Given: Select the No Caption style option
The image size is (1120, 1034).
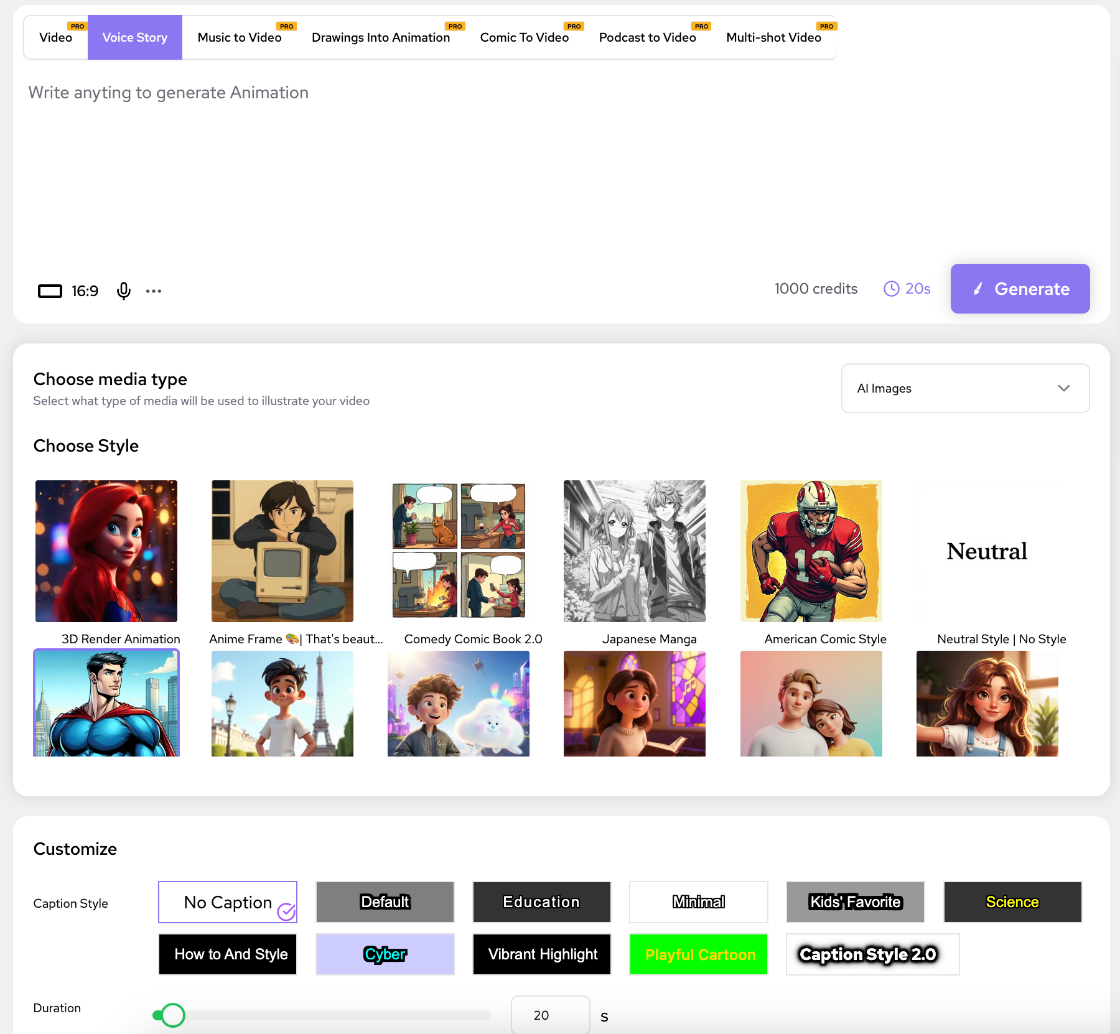Looking at the screenshot, I should pyautogui.click(x=228, y=902).
